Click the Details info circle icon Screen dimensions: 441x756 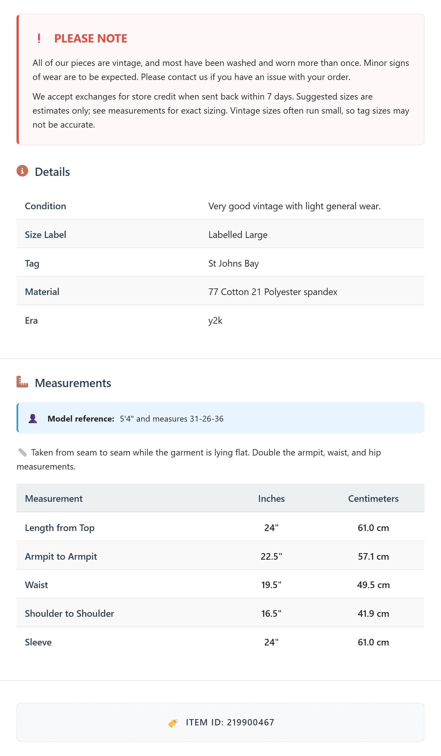pyautogui.click(x=22, y=171)
